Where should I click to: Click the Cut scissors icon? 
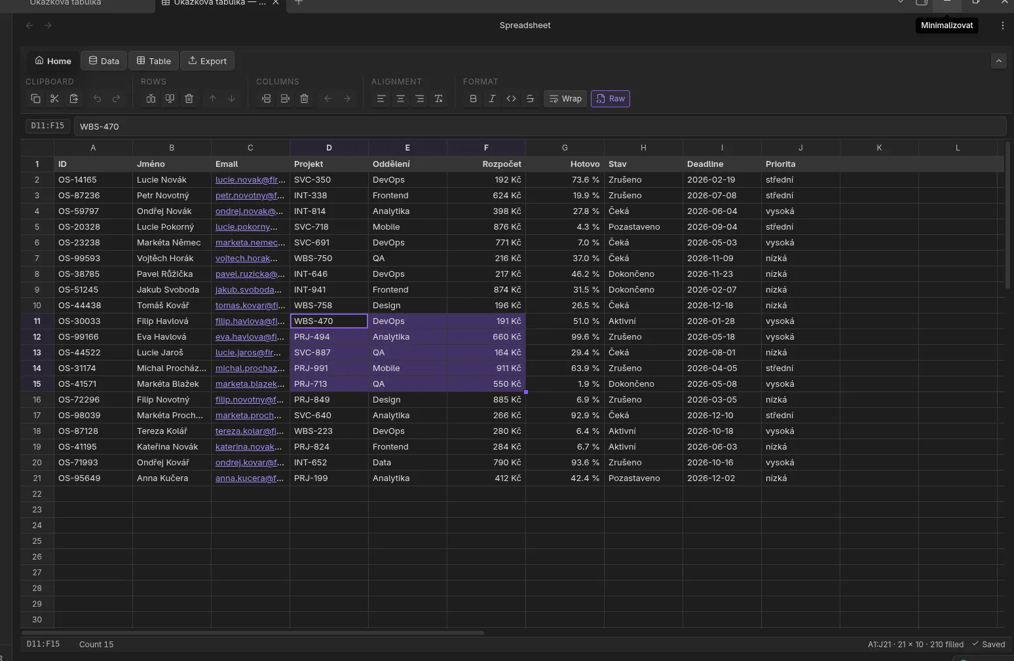point(54,99)
